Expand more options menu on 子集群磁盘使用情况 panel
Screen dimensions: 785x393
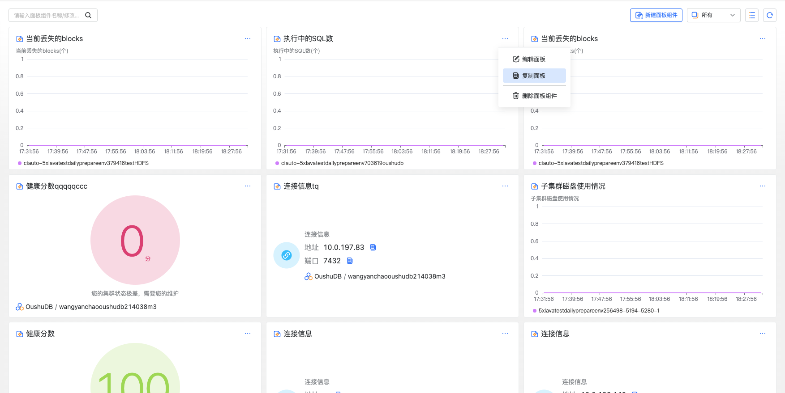(762, 186)
